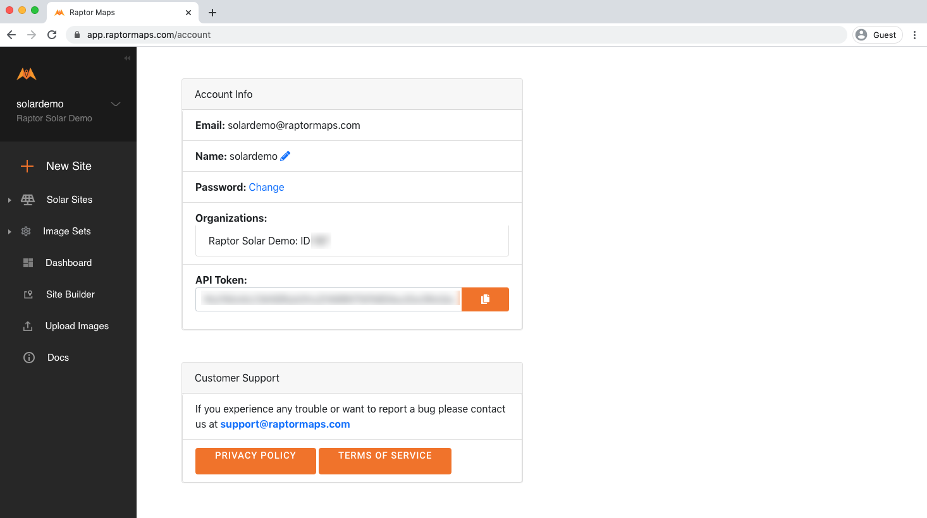
Task: Open a new browser tab
Action: point(212,13)
